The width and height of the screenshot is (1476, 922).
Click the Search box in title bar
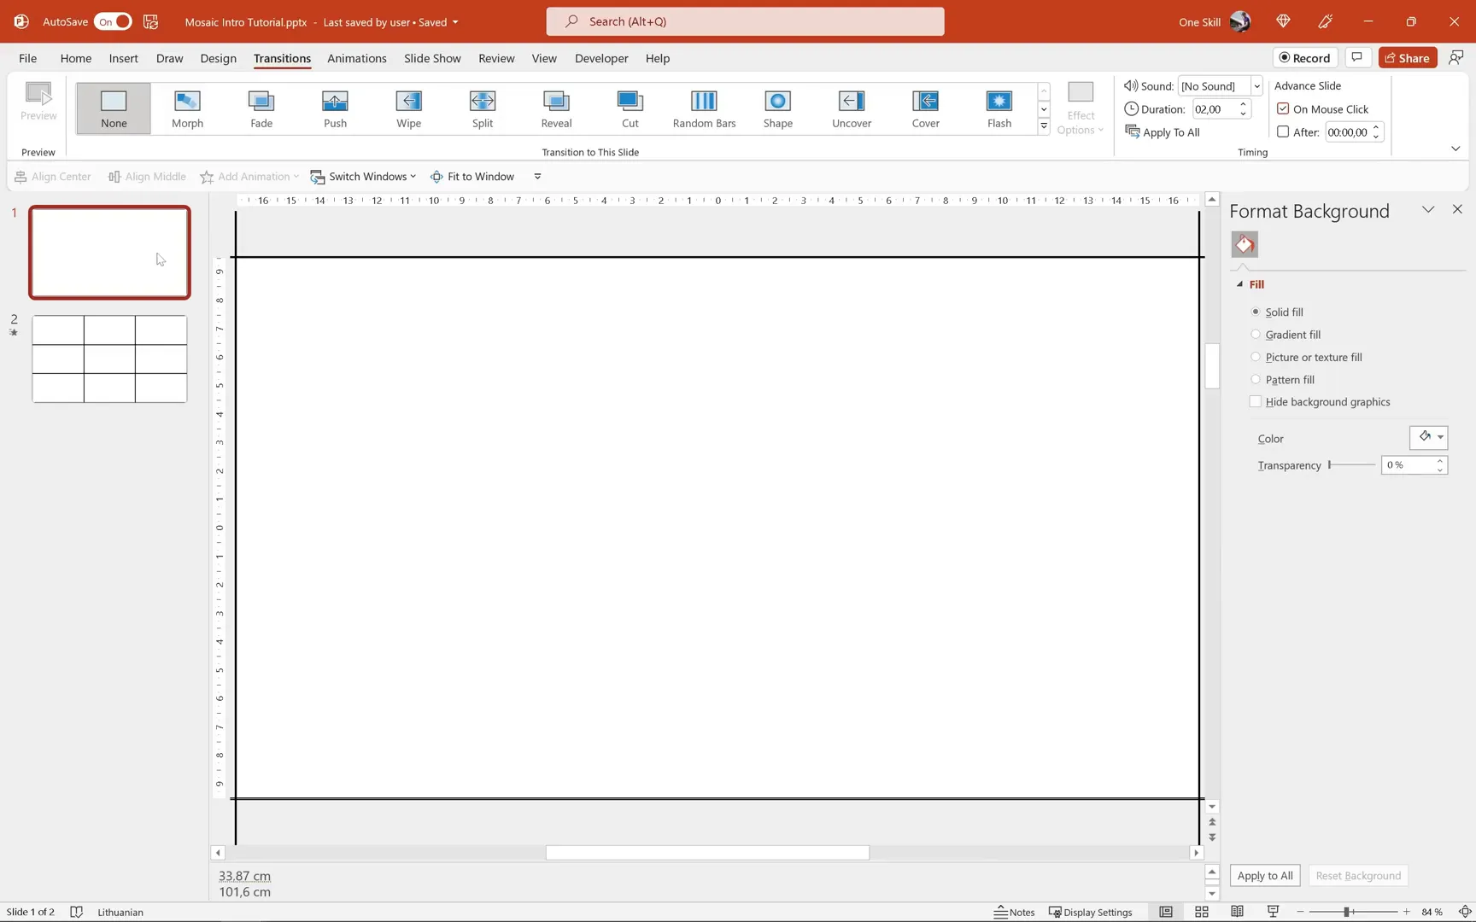coord(745,21)
